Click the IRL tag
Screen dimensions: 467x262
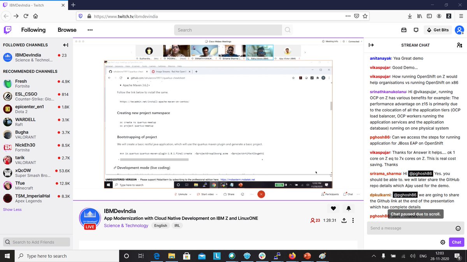177,226
